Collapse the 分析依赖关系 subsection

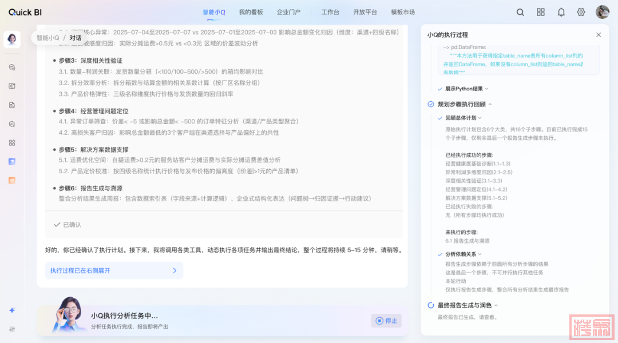click(x=480, y=254)
